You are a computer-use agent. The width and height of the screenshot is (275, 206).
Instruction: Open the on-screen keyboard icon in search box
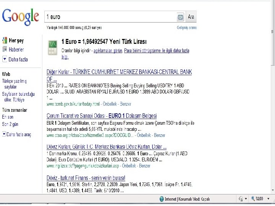click(x=180, y=17)
